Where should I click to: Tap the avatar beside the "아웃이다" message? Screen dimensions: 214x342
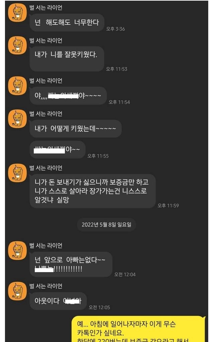17,291
